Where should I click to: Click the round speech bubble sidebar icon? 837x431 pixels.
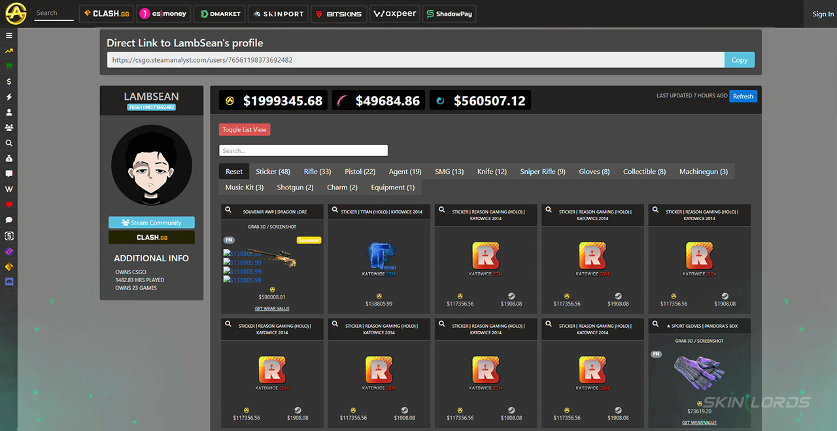[9, 220]
